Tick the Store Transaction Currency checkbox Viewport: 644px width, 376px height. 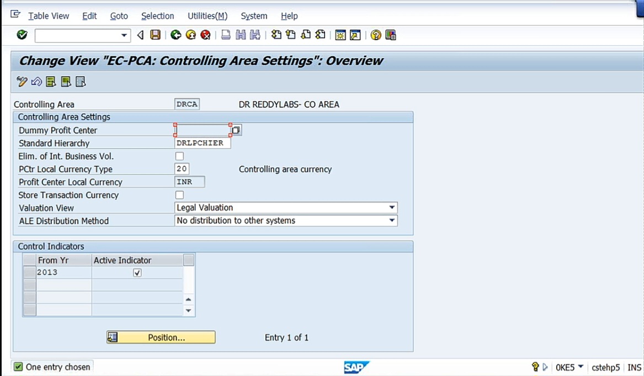tap(179, 195)
